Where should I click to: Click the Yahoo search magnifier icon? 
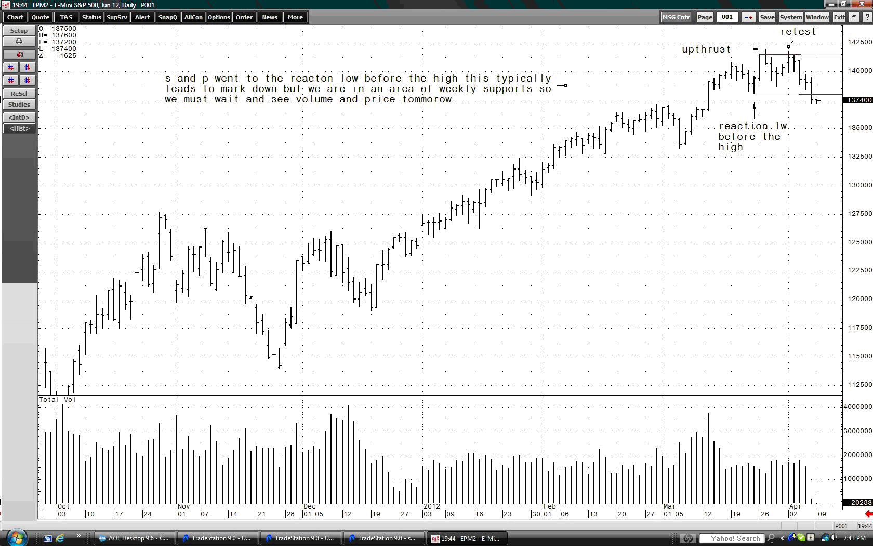pos(771,538)
